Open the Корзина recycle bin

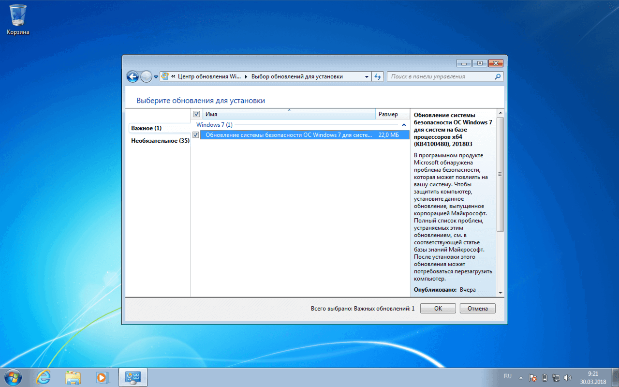[17, 15]
